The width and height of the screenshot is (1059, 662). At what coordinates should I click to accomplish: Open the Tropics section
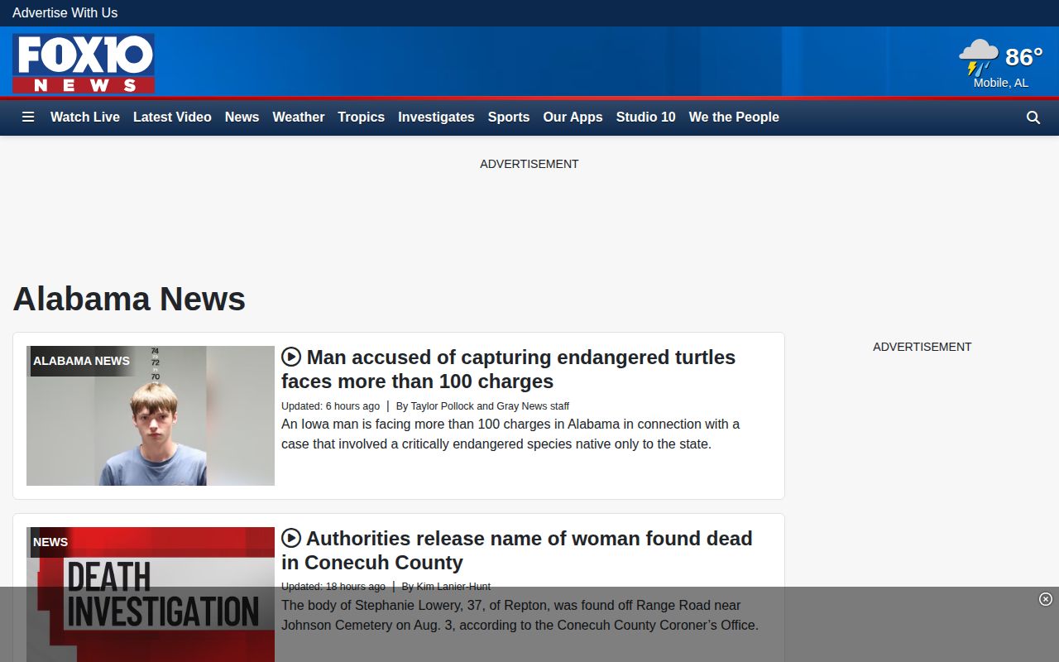tap(362, 118)
